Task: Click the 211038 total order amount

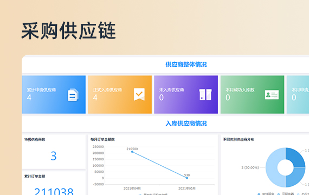Action: [54, 191]
